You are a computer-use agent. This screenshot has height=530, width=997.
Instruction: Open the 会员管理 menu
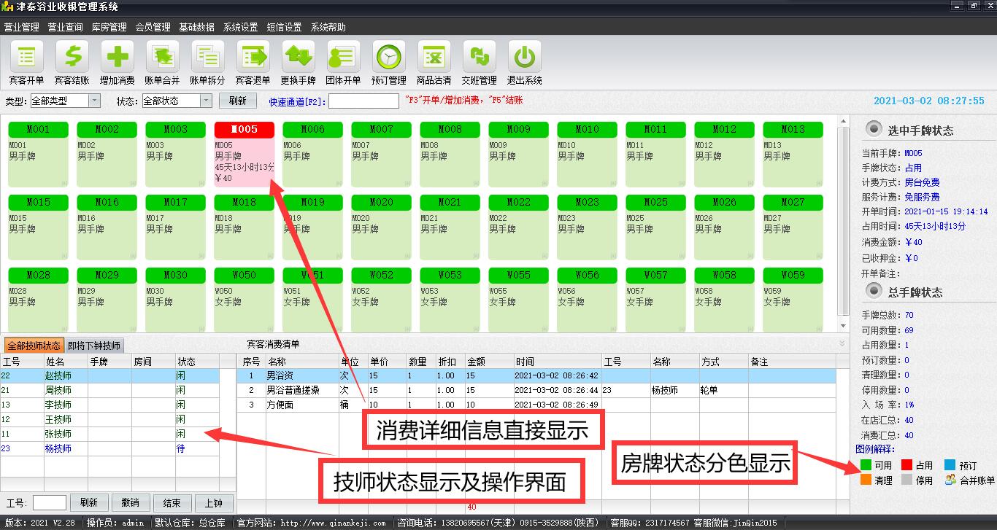(153, 27)
